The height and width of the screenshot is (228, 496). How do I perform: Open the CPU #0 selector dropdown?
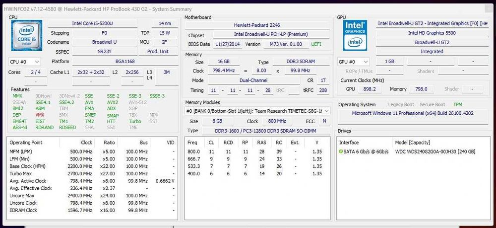tap(25, 62)
